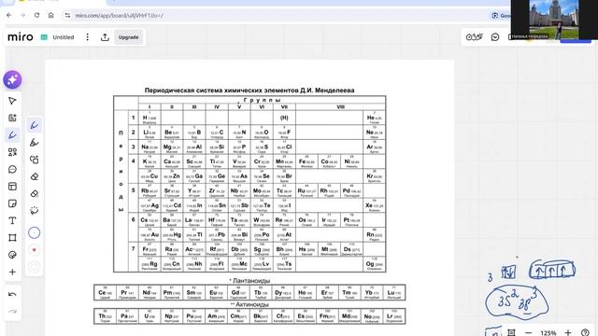Click the miro.com address bar
The image size is (598, 336).
click(x=119, y=16)
